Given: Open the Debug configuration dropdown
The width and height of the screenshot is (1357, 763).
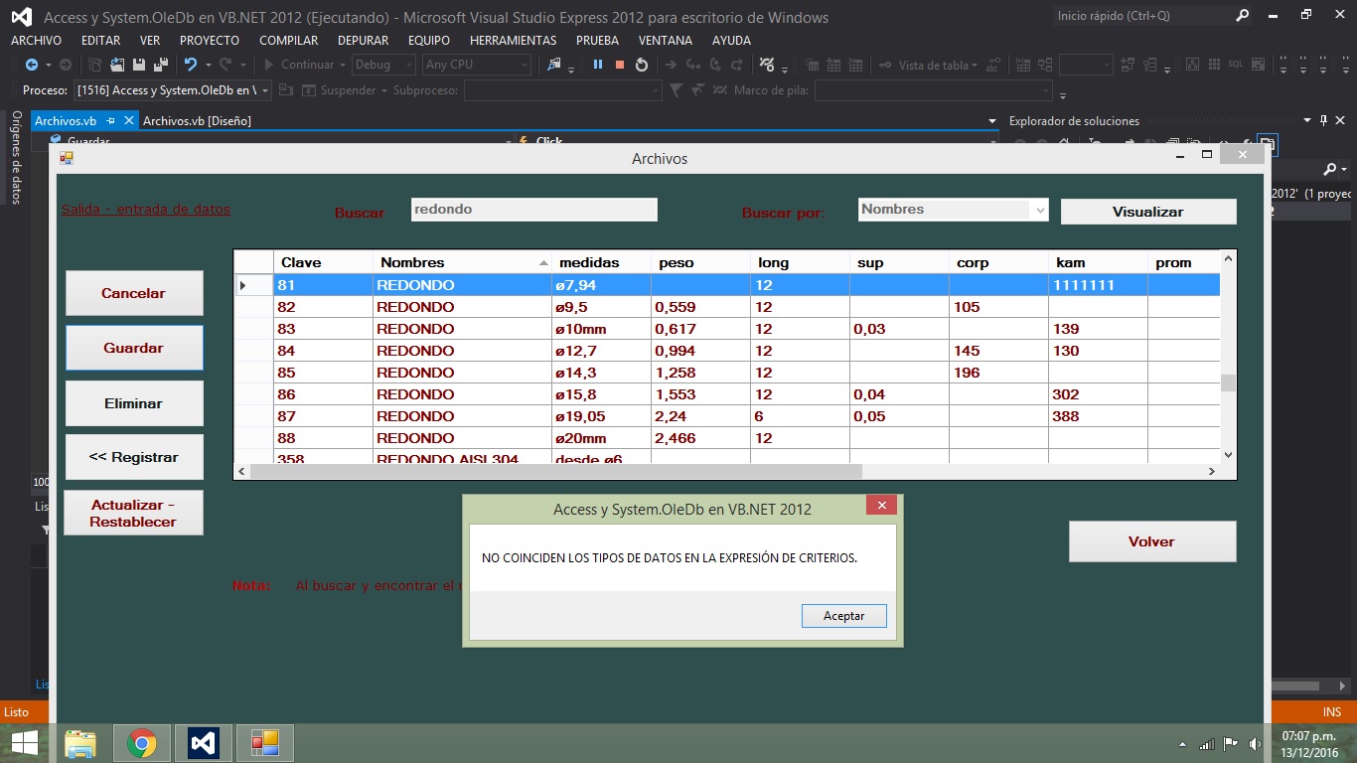Looking at the screenshot, I should 382,65.
